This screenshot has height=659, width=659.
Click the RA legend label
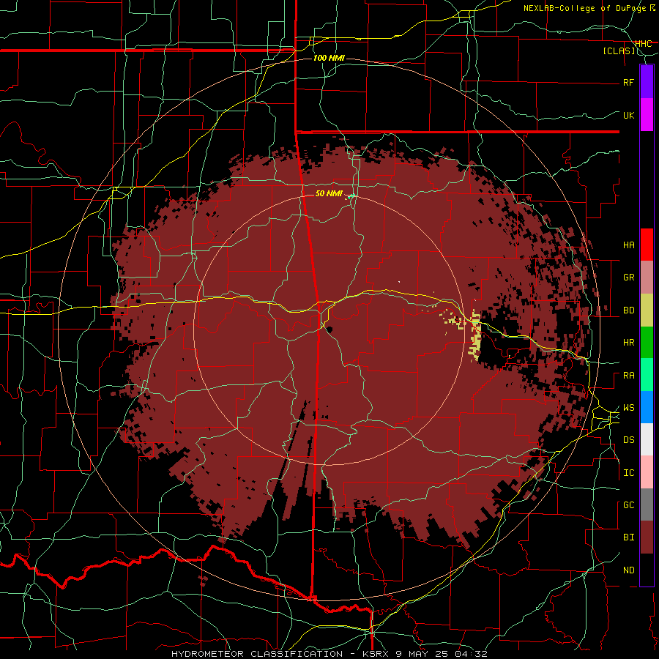[x=628, y=376]
